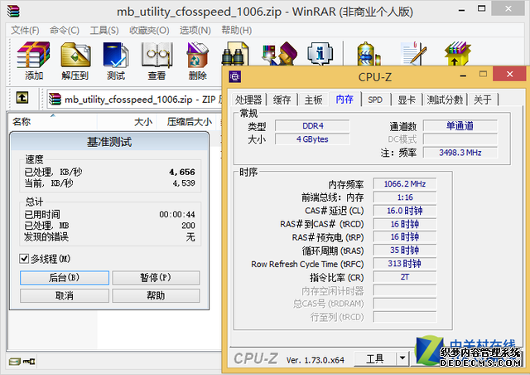
Task: Click the memory type field showing DDR4
Action: tap(313, 125)
